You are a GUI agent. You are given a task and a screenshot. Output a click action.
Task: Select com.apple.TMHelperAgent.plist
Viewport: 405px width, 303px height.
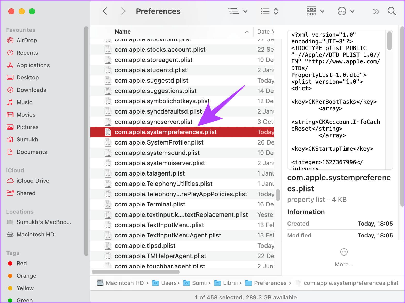click(182, 256)
